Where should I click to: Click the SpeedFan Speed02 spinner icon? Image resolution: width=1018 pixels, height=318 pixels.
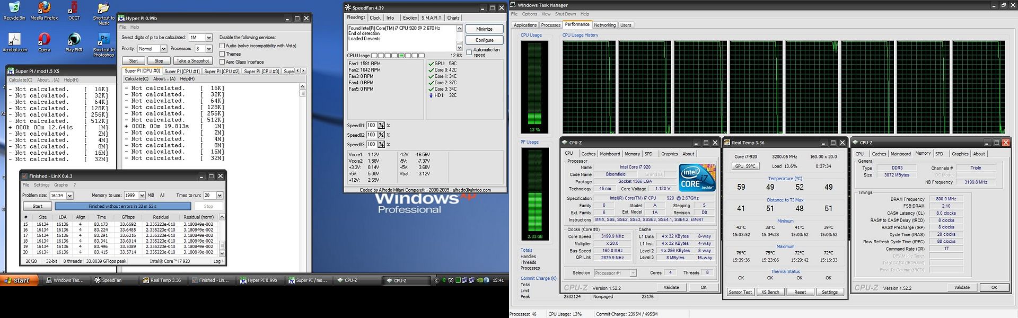point(381,135)
